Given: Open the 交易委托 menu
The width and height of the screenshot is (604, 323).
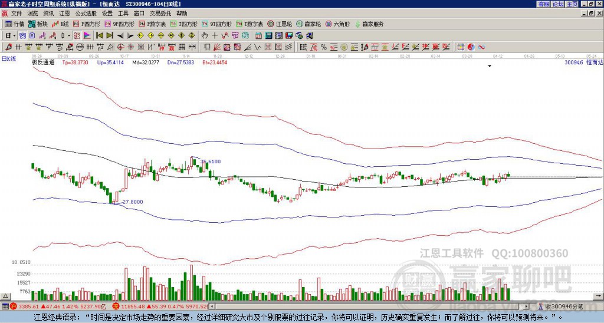Looking at the screenshot, I should (160, 14).
